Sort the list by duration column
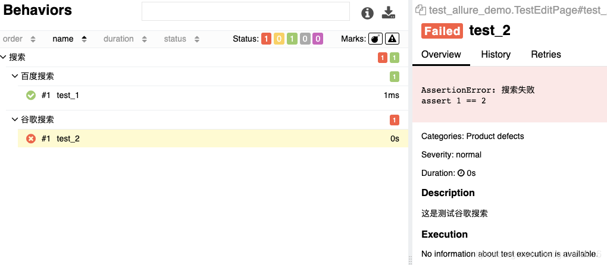This screenshot has height=265, width=607. [125, 39]
